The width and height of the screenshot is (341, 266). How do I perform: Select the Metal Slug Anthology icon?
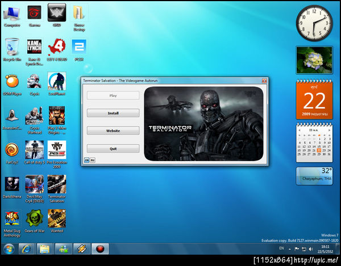tap(12, 223)
